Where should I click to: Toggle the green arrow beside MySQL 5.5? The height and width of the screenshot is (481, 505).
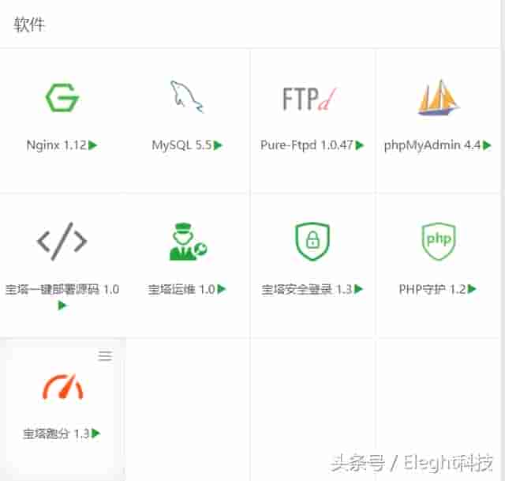[218, 145]
